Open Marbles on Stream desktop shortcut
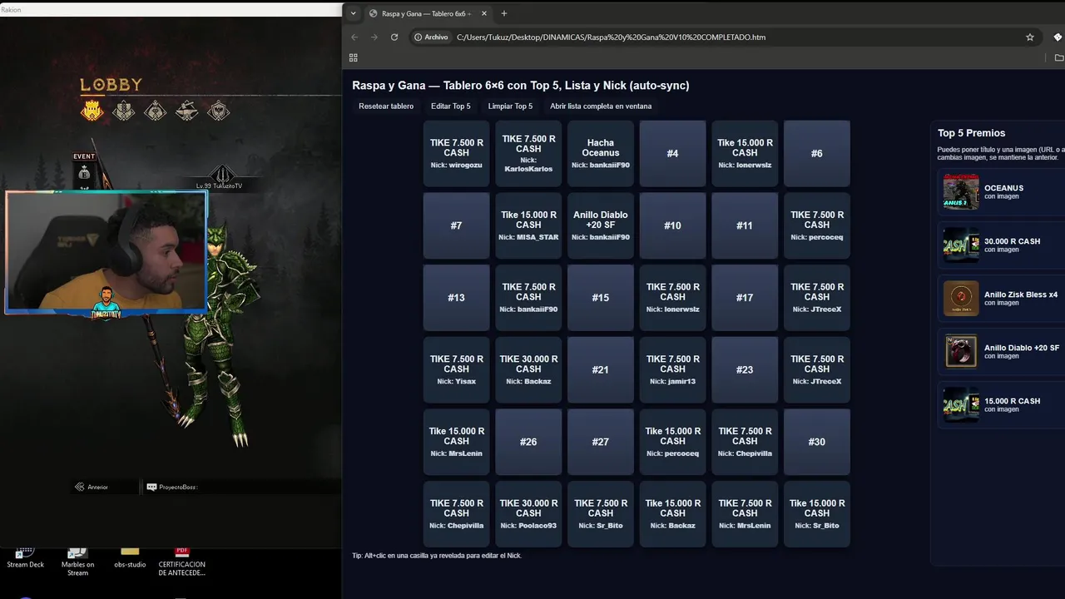Image resolution: width=1065 pixels, height=599 pixels. (x=77, y=562)
